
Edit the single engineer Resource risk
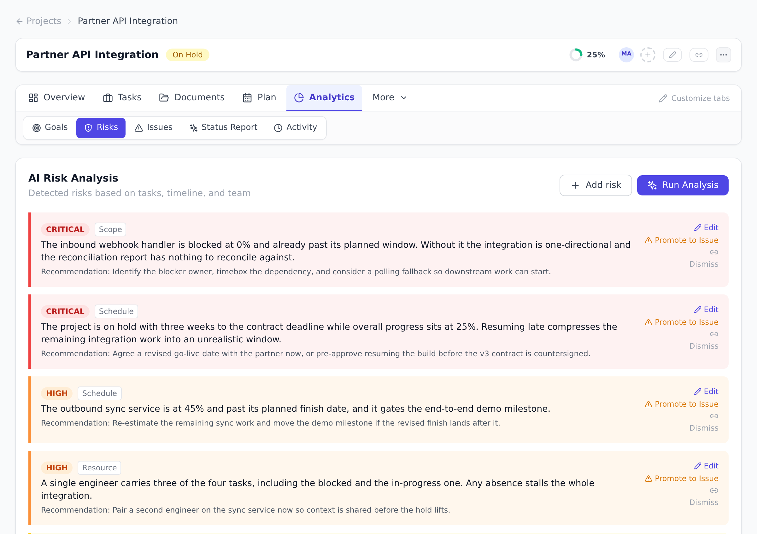(706, 466)
